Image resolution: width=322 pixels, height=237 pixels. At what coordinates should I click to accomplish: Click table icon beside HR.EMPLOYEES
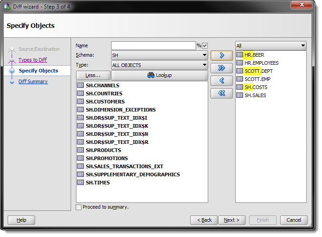[239, 63]
